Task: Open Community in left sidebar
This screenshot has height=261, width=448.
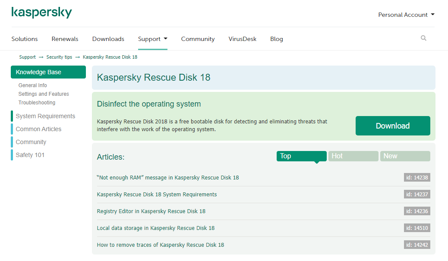Action: tap(31, 142)
